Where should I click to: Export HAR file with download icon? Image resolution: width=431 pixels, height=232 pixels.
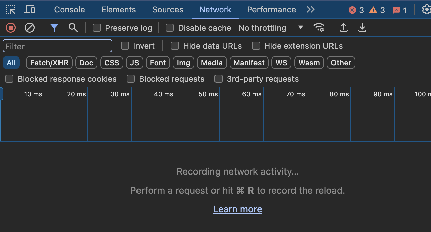362,28
